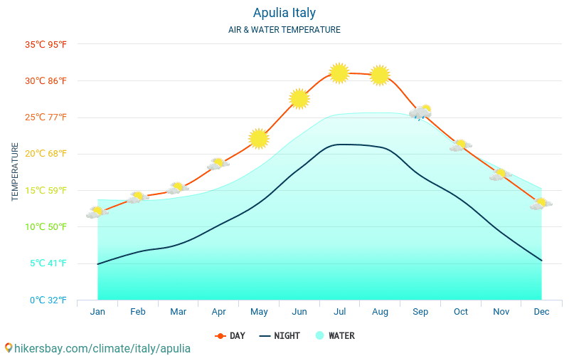Select the June sun marker

point(299,99)
